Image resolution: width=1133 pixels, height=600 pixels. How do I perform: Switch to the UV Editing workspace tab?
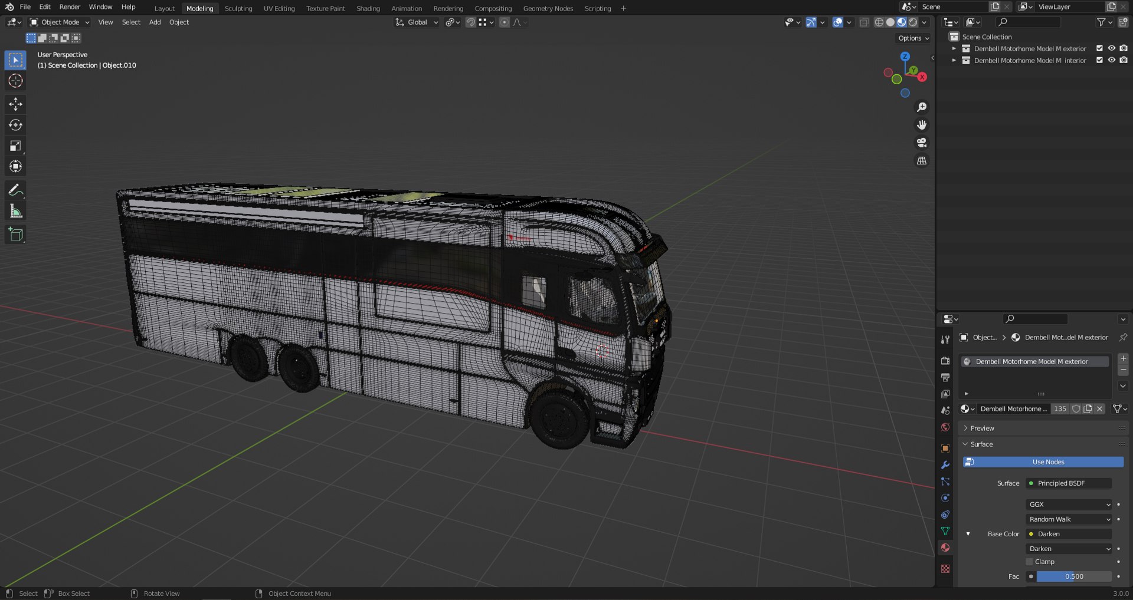279,8
